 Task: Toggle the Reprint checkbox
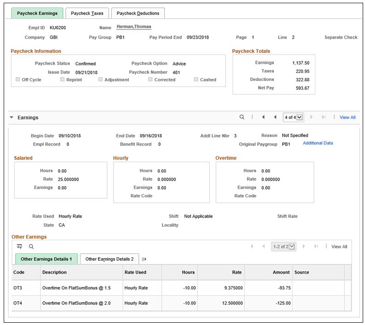[62, 79]
